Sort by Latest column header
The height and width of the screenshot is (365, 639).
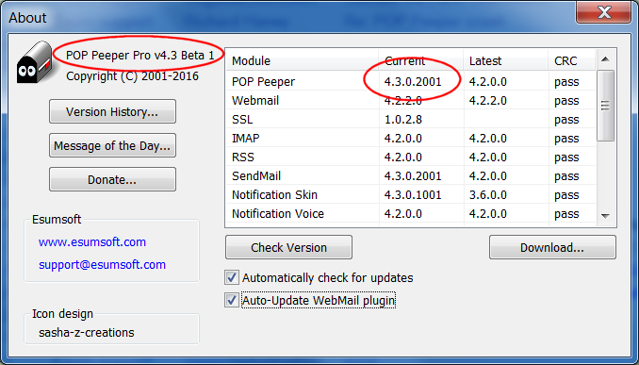coord(506,60)
